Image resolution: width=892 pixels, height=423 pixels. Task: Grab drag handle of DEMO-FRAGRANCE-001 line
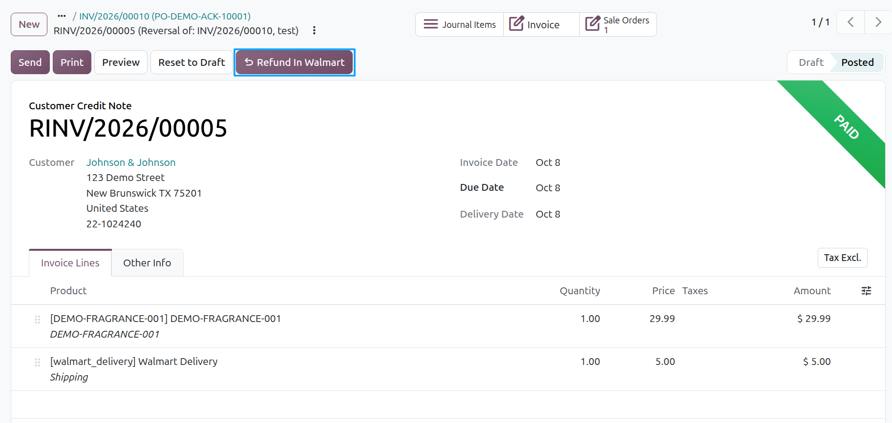38,320
